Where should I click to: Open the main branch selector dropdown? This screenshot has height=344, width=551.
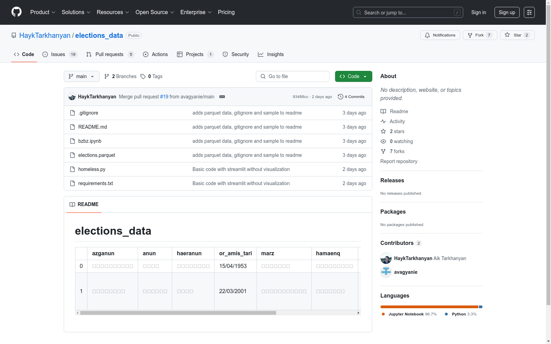click(82, 76)
